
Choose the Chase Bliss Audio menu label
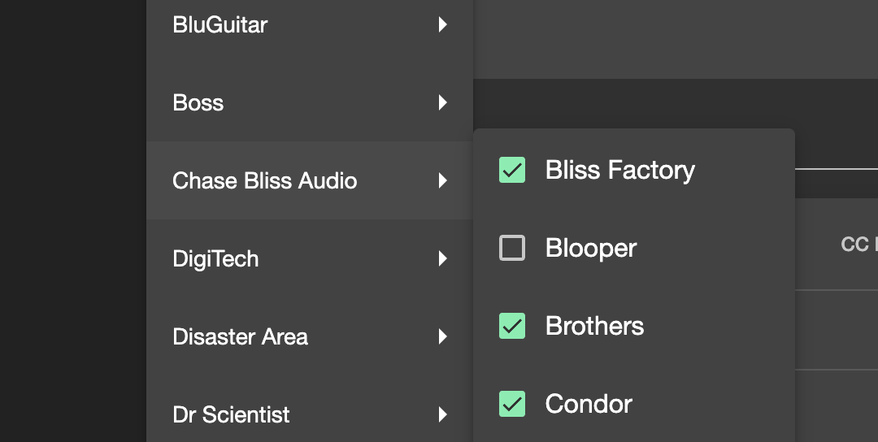tap(265, 181)
